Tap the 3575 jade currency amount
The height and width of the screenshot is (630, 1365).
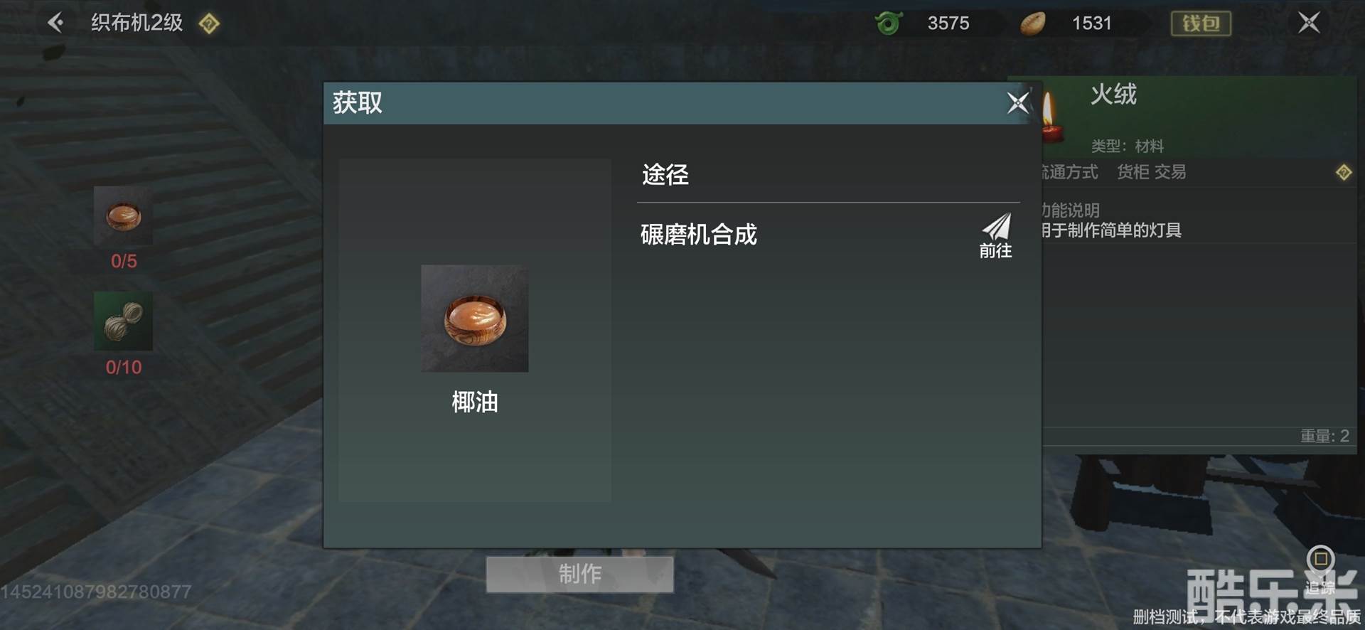(x=948, y=23)
